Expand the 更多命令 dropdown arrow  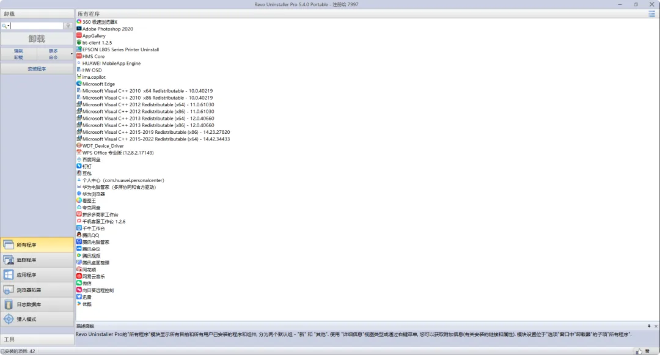[71, 54]
